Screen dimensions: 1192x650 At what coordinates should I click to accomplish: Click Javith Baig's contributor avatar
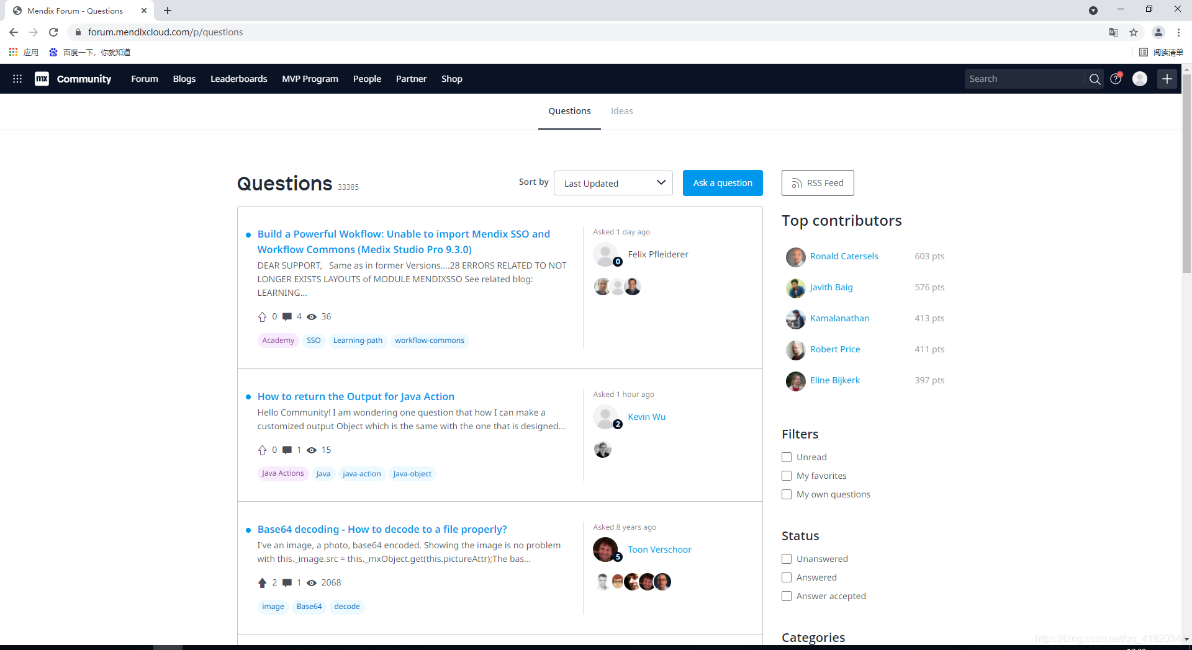click(795, 288)
